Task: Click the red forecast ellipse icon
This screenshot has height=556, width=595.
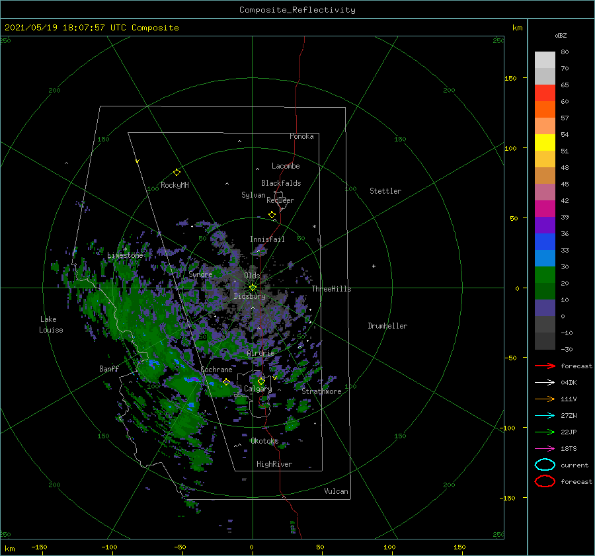Action: pyautogui.click(x=545, y=481)
